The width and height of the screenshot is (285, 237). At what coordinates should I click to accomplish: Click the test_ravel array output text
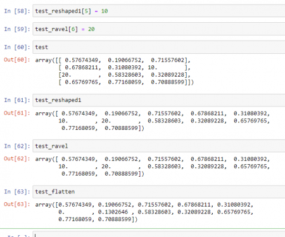(153, 166)
